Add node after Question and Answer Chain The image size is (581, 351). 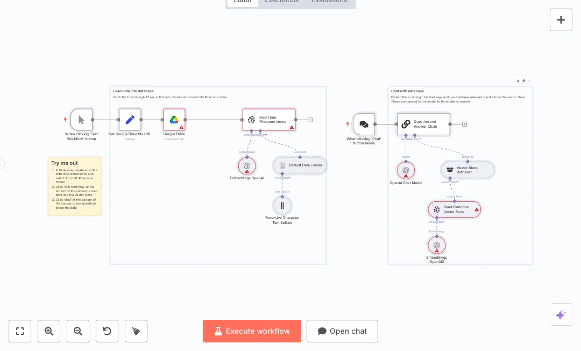(x=465, y=124)
